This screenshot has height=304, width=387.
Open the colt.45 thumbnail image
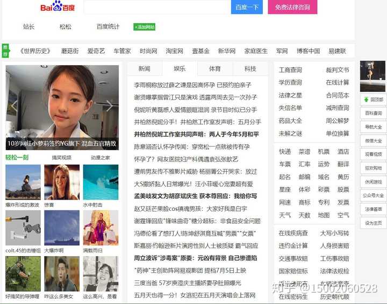[23, 228]
